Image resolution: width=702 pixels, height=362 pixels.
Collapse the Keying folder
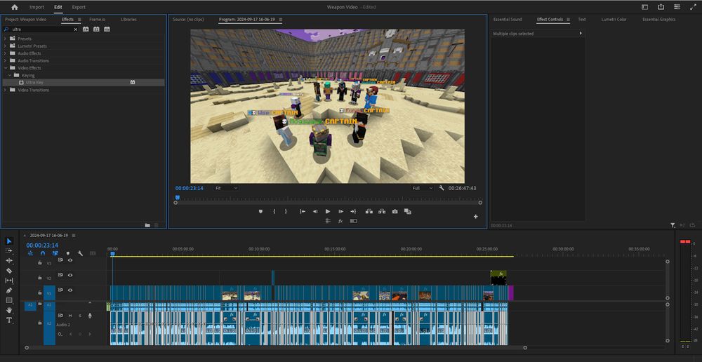click(x=10, y=75)
